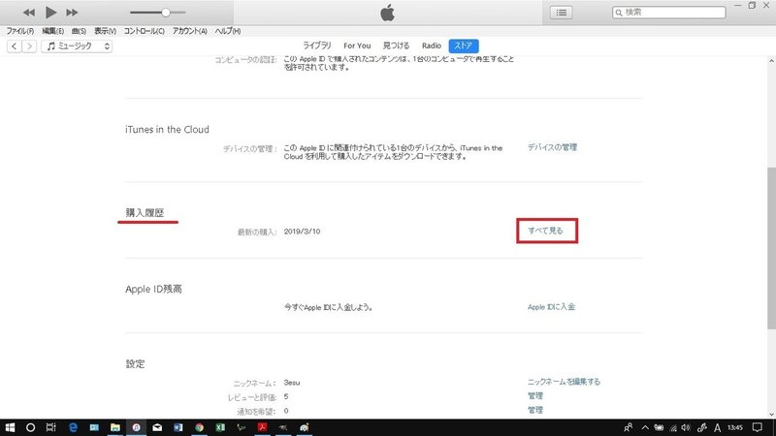The image size is (776, 436).
Task: Expand the ミュージック media type dropdown
Action: tap(77, 46)
